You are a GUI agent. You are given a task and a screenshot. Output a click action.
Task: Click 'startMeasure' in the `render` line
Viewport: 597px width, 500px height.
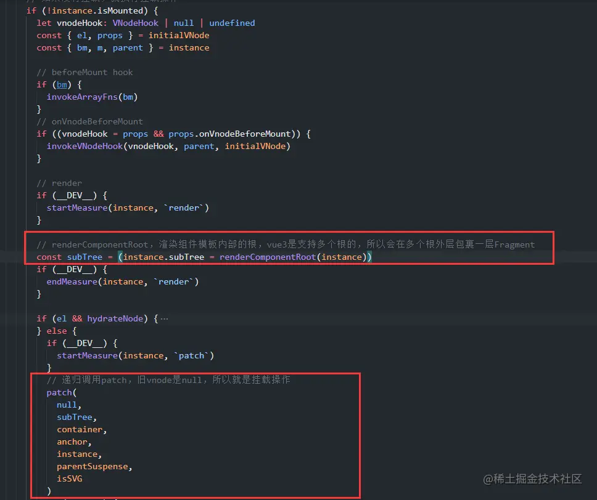(77, 208)
